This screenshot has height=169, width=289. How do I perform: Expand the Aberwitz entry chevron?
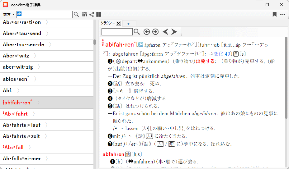[35, 56]
